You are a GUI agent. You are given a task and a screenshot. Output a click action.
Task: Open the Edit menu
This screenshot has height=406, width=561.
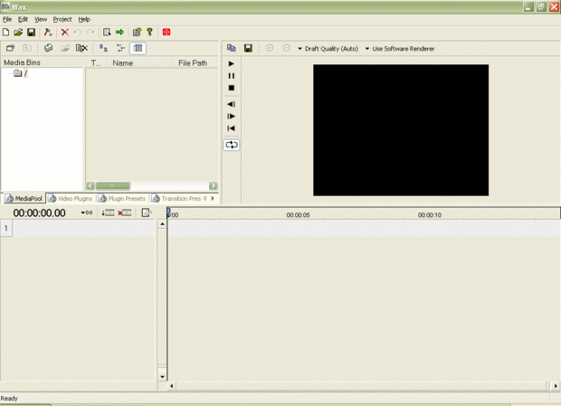coord(23,19)
